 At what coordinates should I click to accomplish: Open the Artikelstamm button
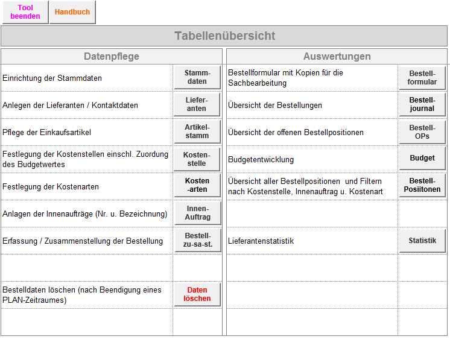197,131
